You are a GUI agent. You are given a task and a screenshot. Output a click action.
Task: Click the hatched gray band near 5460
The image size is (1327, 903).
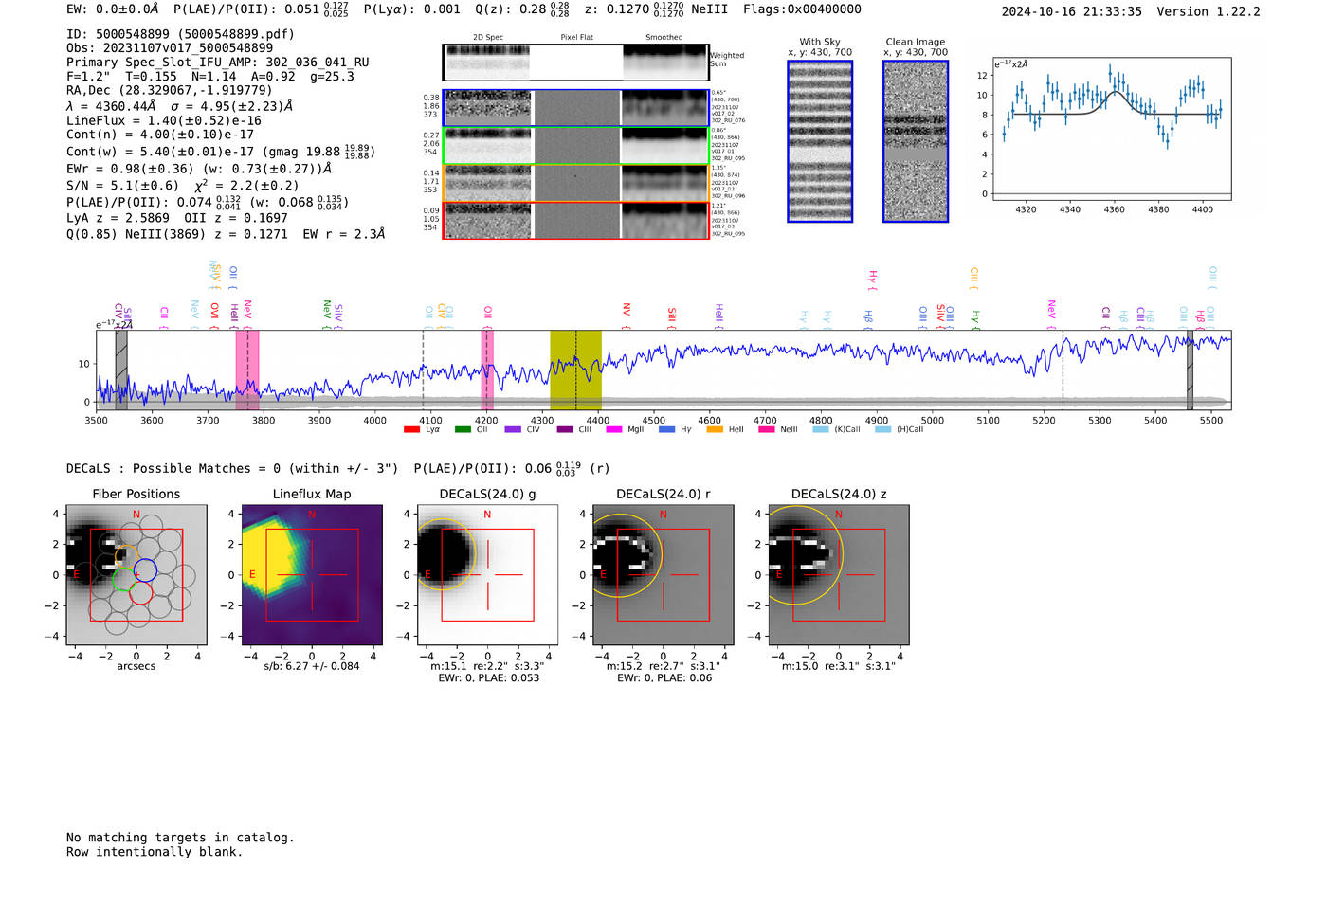pos(1190,370)
